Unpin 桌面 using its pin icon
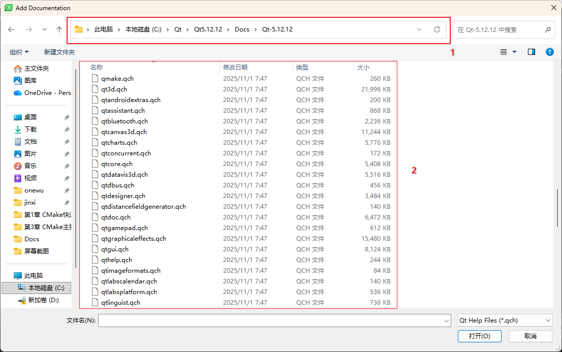This screenshot has height=352, width=562. tap(67, 117)
